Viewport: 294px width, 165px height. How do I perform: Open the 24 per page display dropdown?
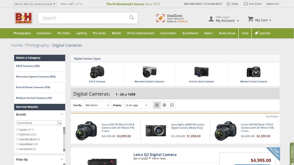click(136, 105)
